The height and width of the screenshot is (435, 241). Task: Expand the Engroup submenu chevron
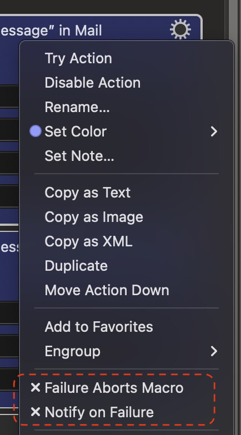[214, 351]
